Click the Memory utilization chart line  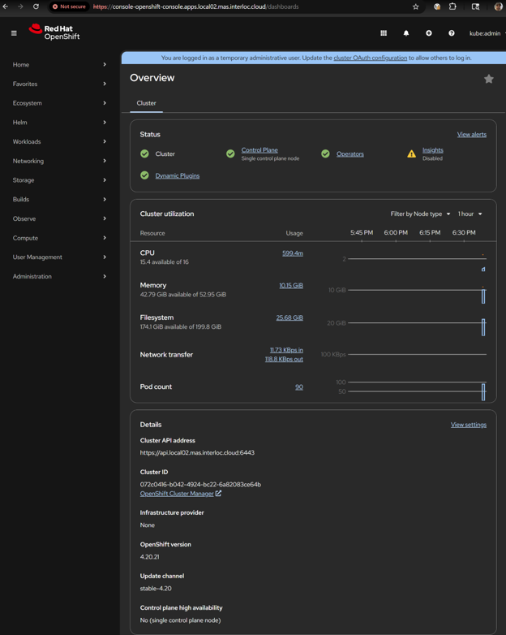coord(417,290)
